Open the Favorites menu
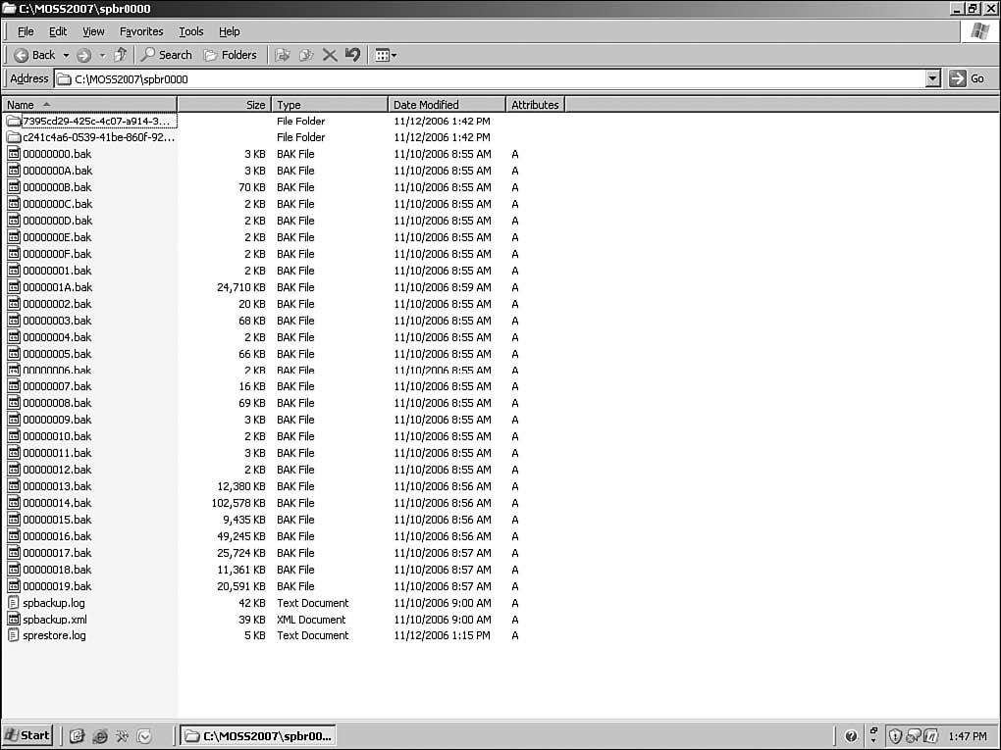 [141, 31]
